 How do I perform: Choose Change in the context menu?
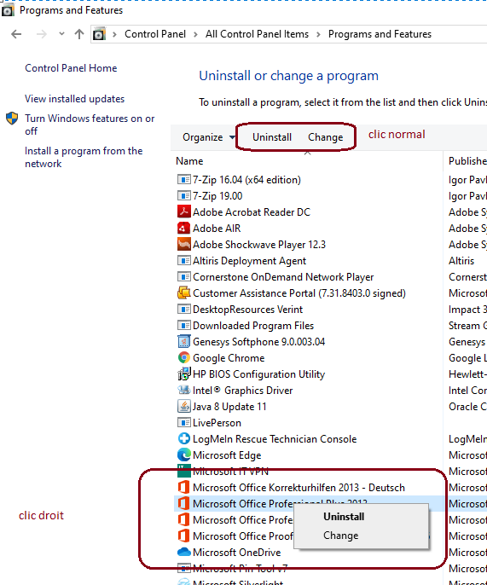click(x=340, y=536)
